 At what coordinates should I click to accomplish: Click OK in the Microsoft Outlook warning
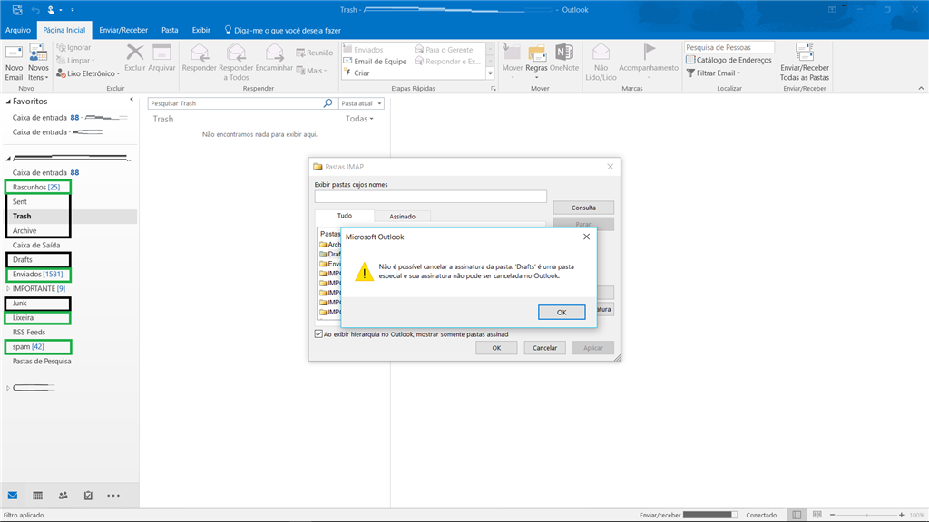(x=562, y=312)
